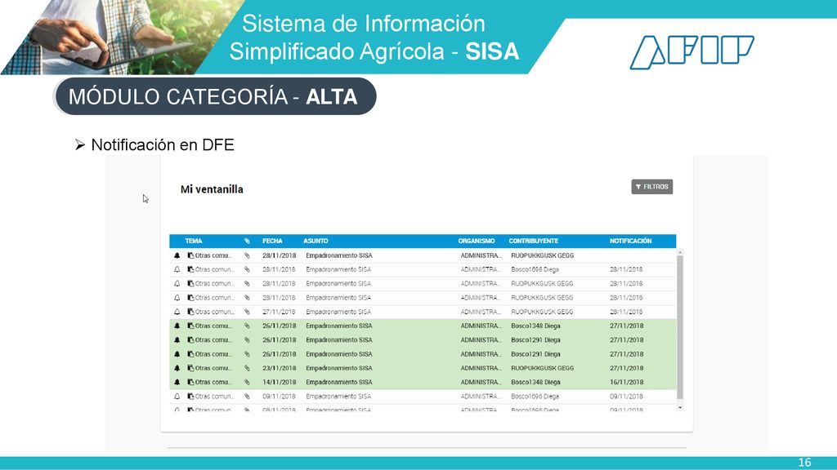Screen dimensions: 837x470
Task: Click 'Empadronamiento SISA' on the 14/11/2018 row
Action: tap(339, 382)
